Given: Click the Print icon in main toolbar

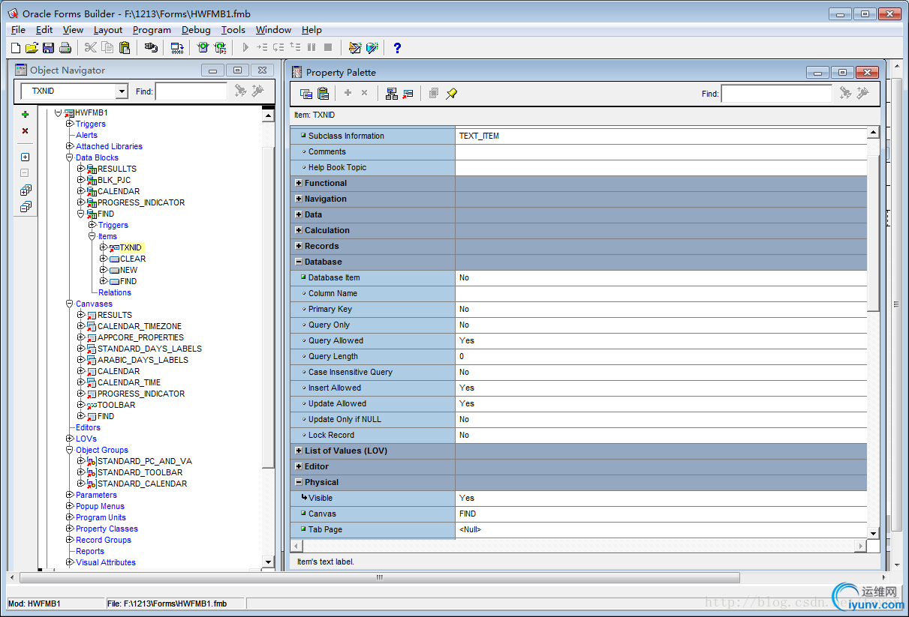Looking at the screenshot, I should (65, 48).
